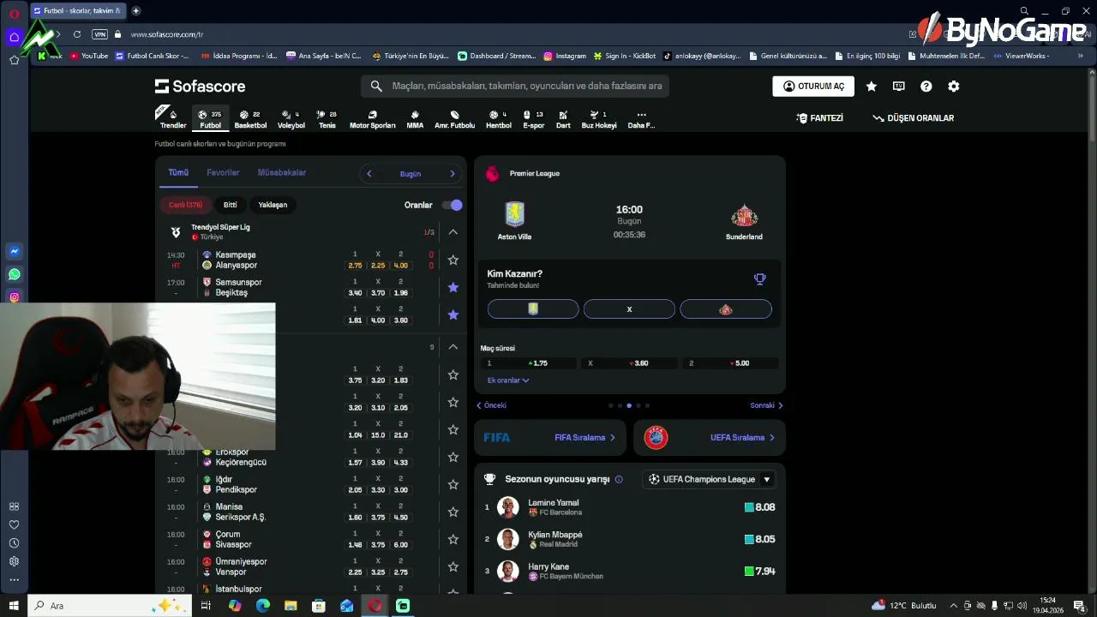Favorite the Ümraniyespor - Vanspor match star
The height and width of the screenshot is (617, 1097).
coord(453,566)
